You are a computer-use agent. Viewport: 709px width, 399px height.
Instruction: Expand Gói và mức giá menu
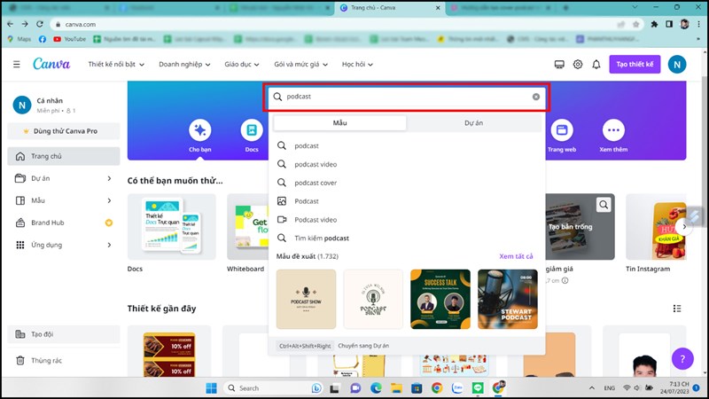(300, 64)
